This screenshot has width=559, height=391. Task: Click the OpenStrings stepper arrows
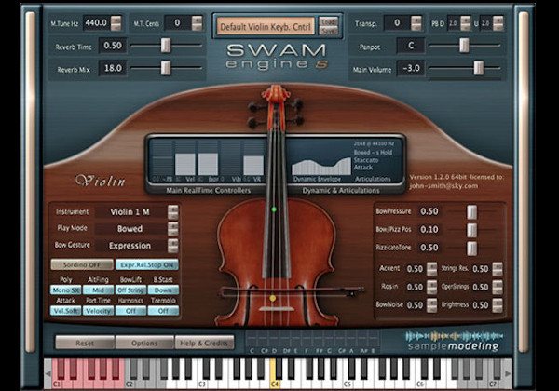click(x=498, y=287)
